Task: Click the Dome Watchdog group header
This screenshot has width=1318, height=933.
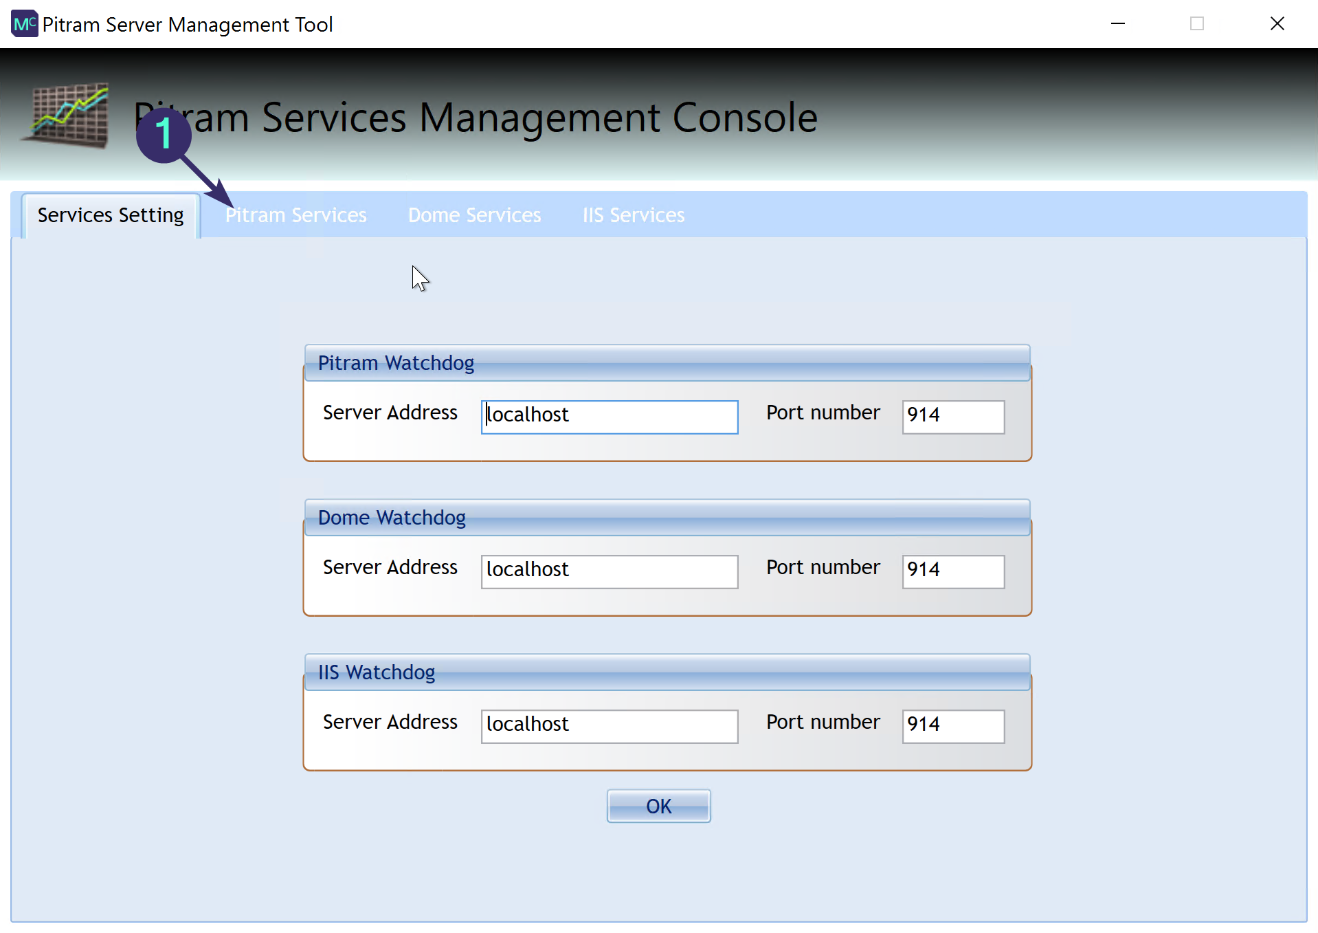Action: (x=667, y=518)
